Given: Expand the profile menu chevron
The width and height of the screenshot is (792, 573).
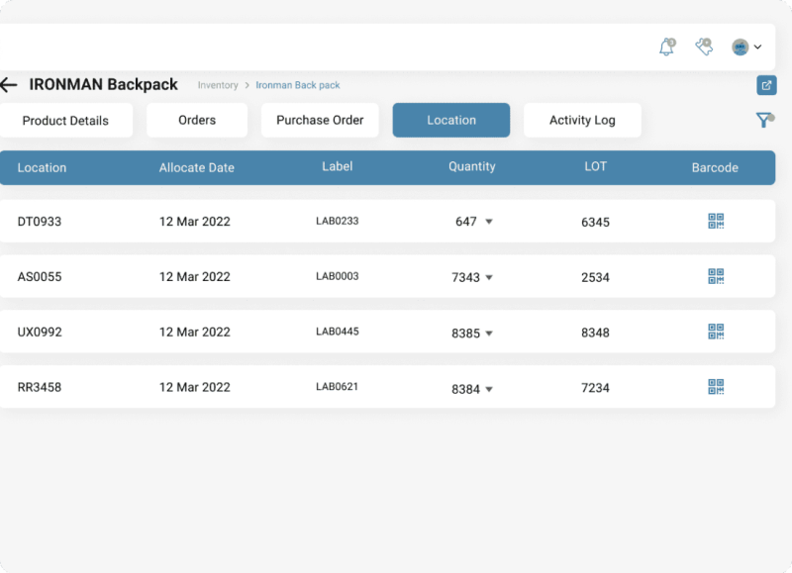Looking at the screenshot, I should point(758,48).
